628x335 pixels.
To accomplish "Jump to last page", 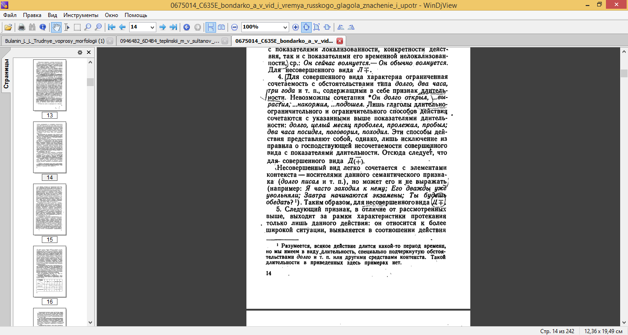I will pyautogui.click(x=173, y=27).
